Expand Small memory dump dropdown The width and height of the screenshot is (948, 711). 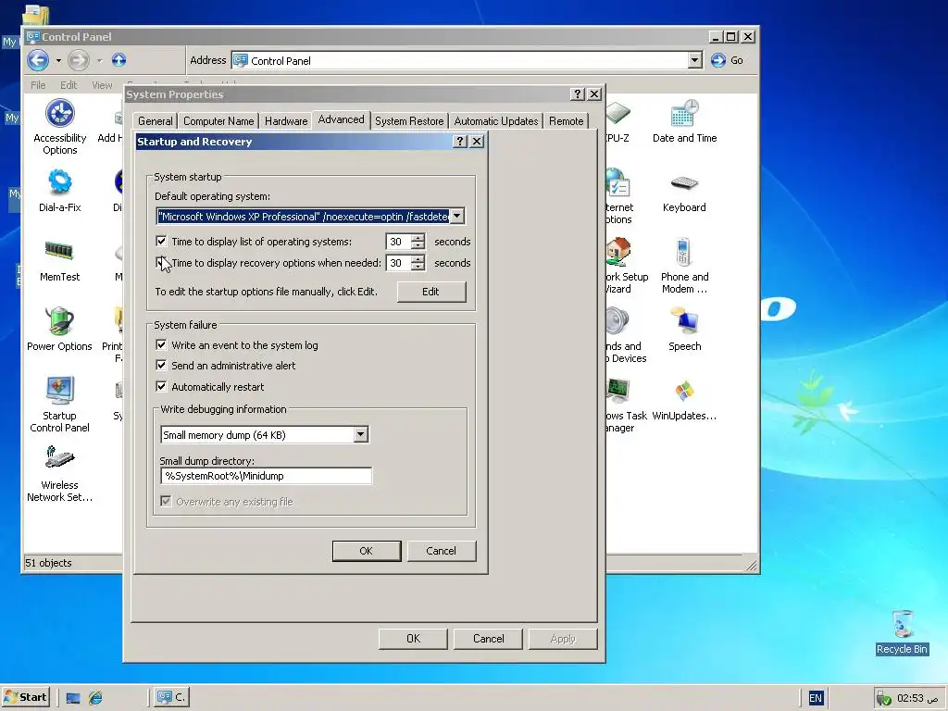click(360, 434)
